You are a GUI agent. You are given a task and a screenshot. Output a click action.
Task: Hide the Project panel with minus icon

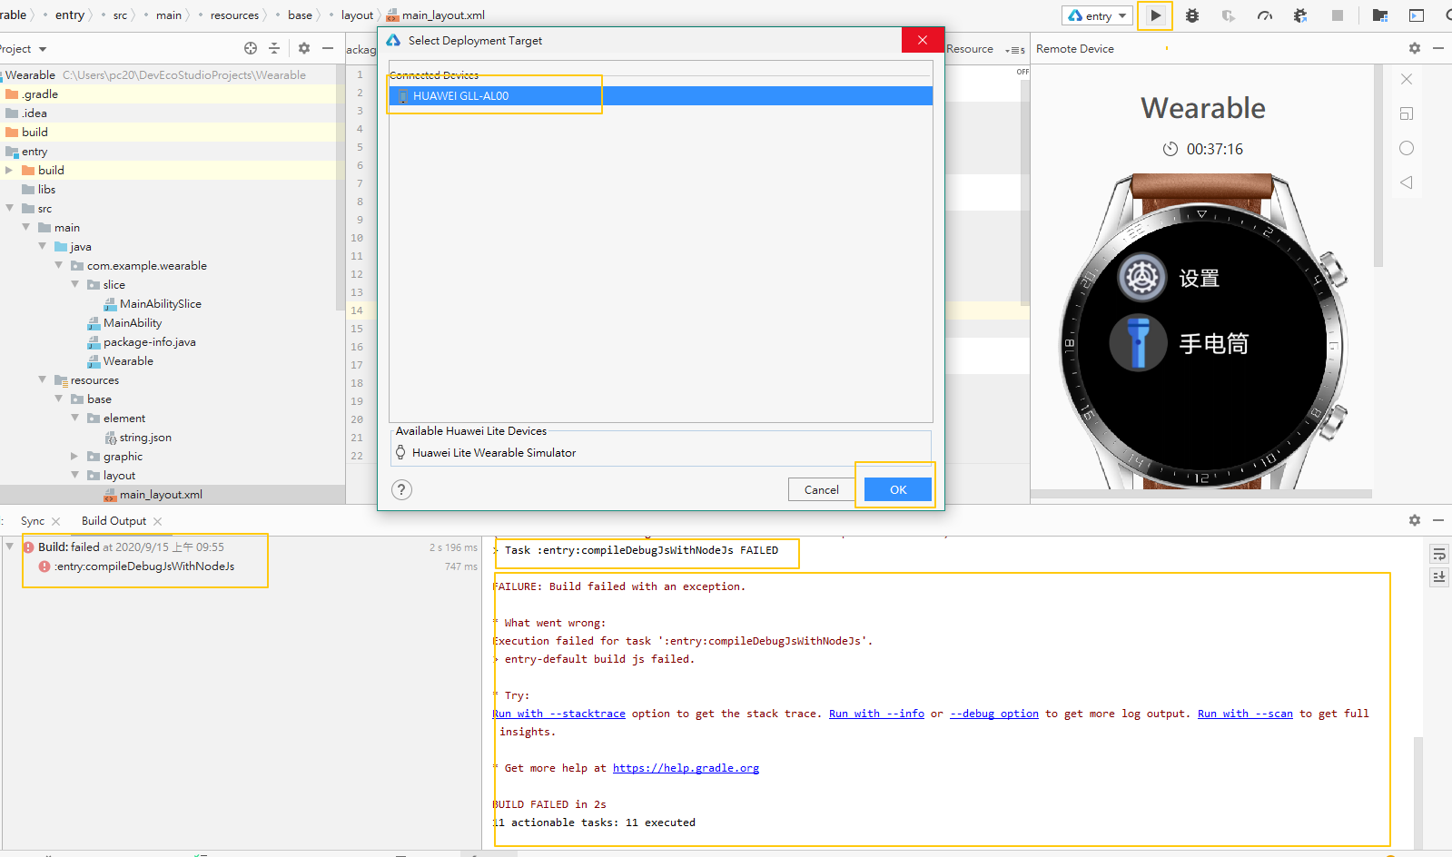(328, 48)
